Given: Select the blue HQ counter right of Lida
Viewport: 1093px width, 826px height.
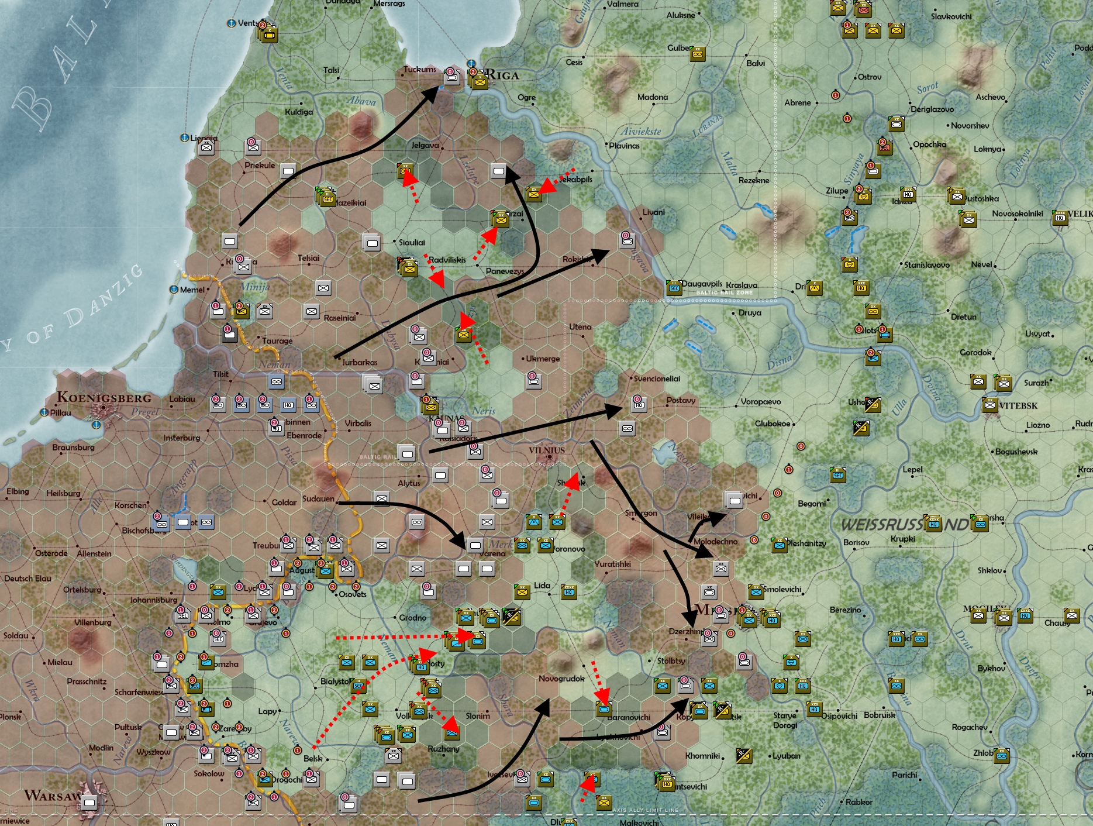Looking at the screenshot, I should click(568, 591).
